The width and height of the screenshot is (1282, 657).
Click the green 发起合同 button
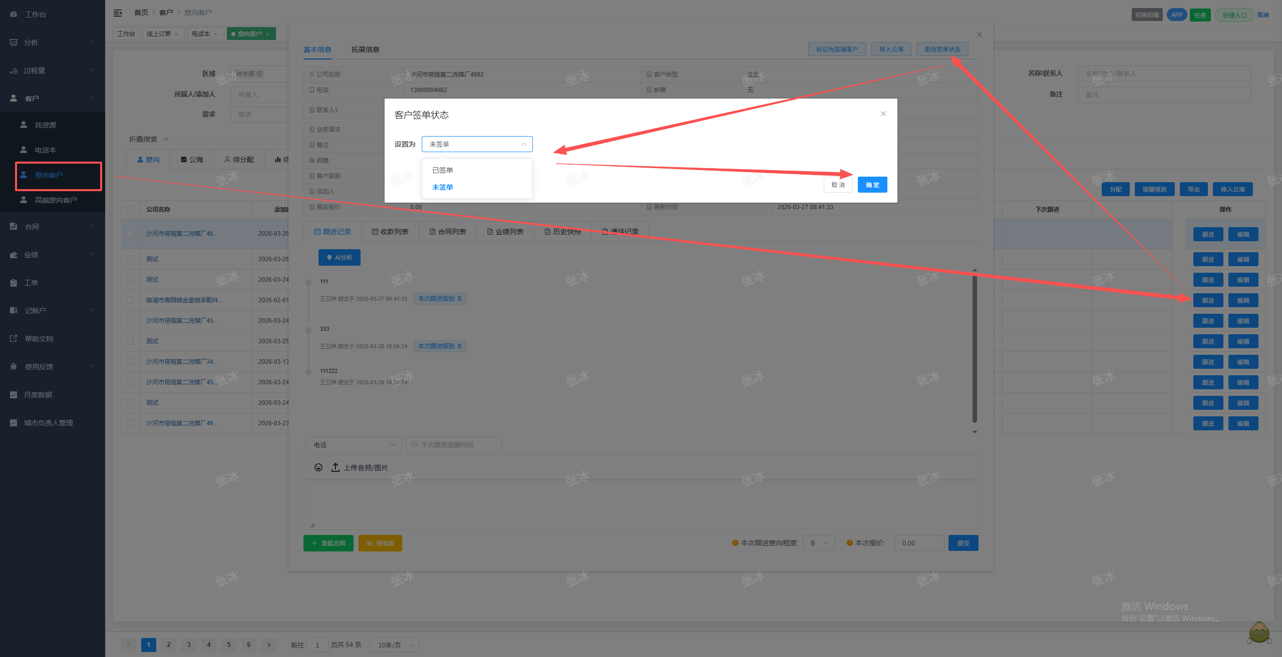(329, 543)
